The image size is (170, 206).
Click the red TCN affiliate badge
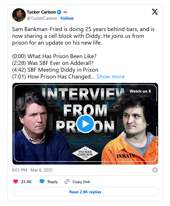click(65, 12)
